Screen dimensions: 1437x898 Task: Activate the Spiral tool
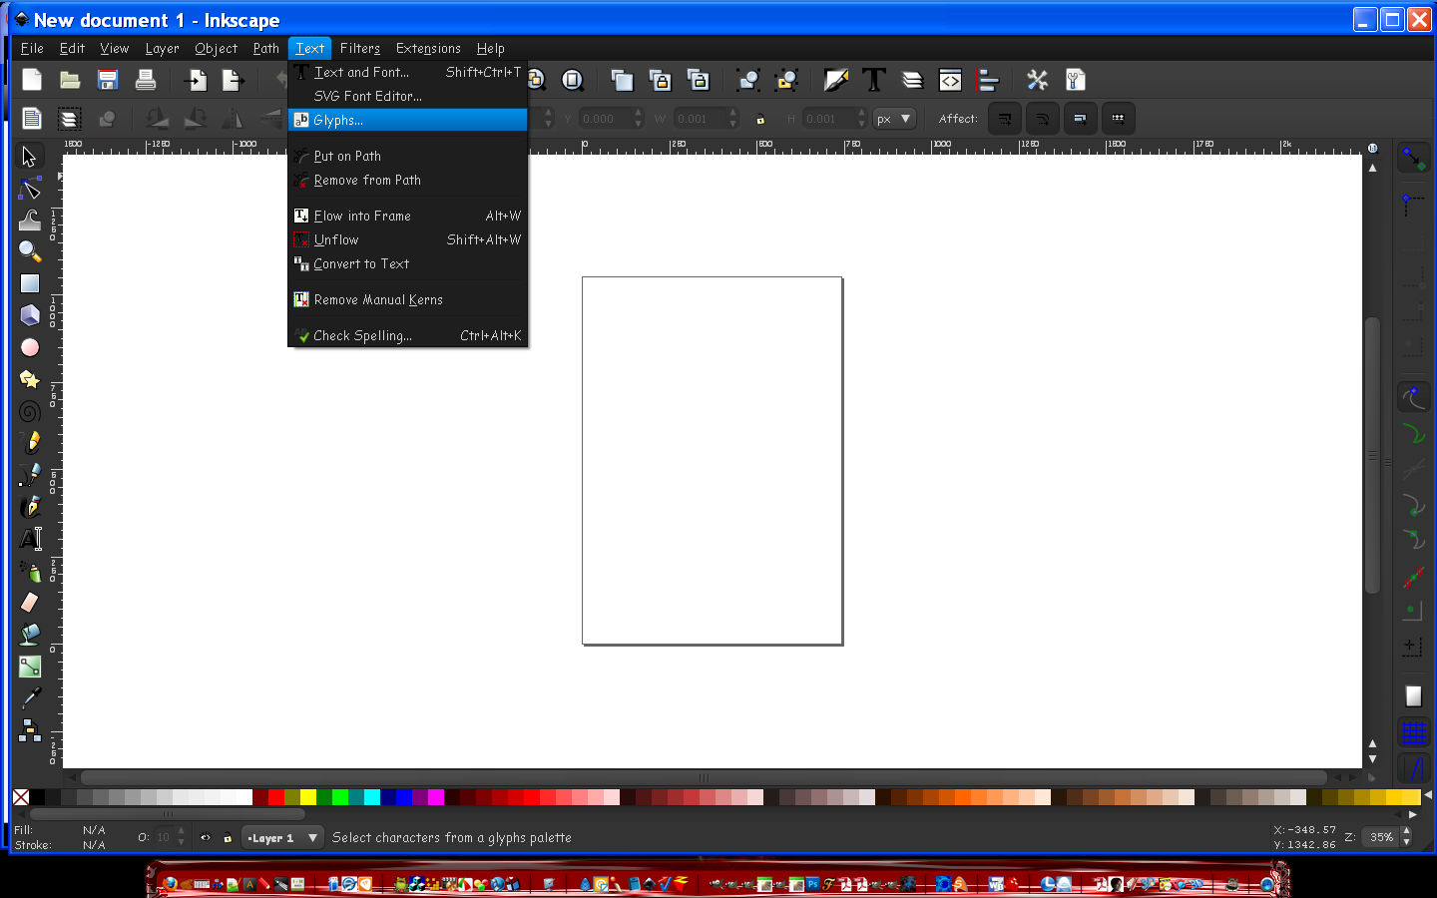pos(30,412)
